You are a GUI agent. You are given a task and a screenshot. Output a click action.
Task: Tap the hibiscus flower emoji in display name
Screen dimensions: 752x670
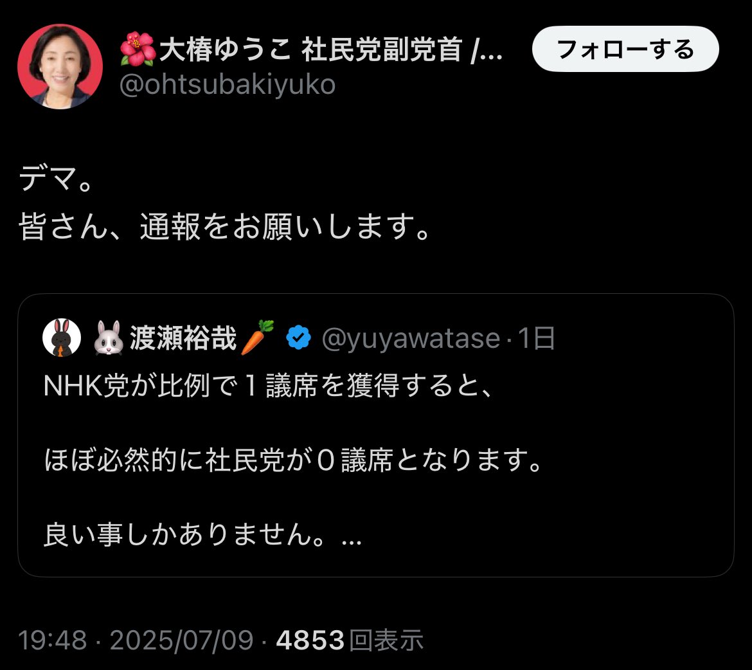(x=138, y=50)
